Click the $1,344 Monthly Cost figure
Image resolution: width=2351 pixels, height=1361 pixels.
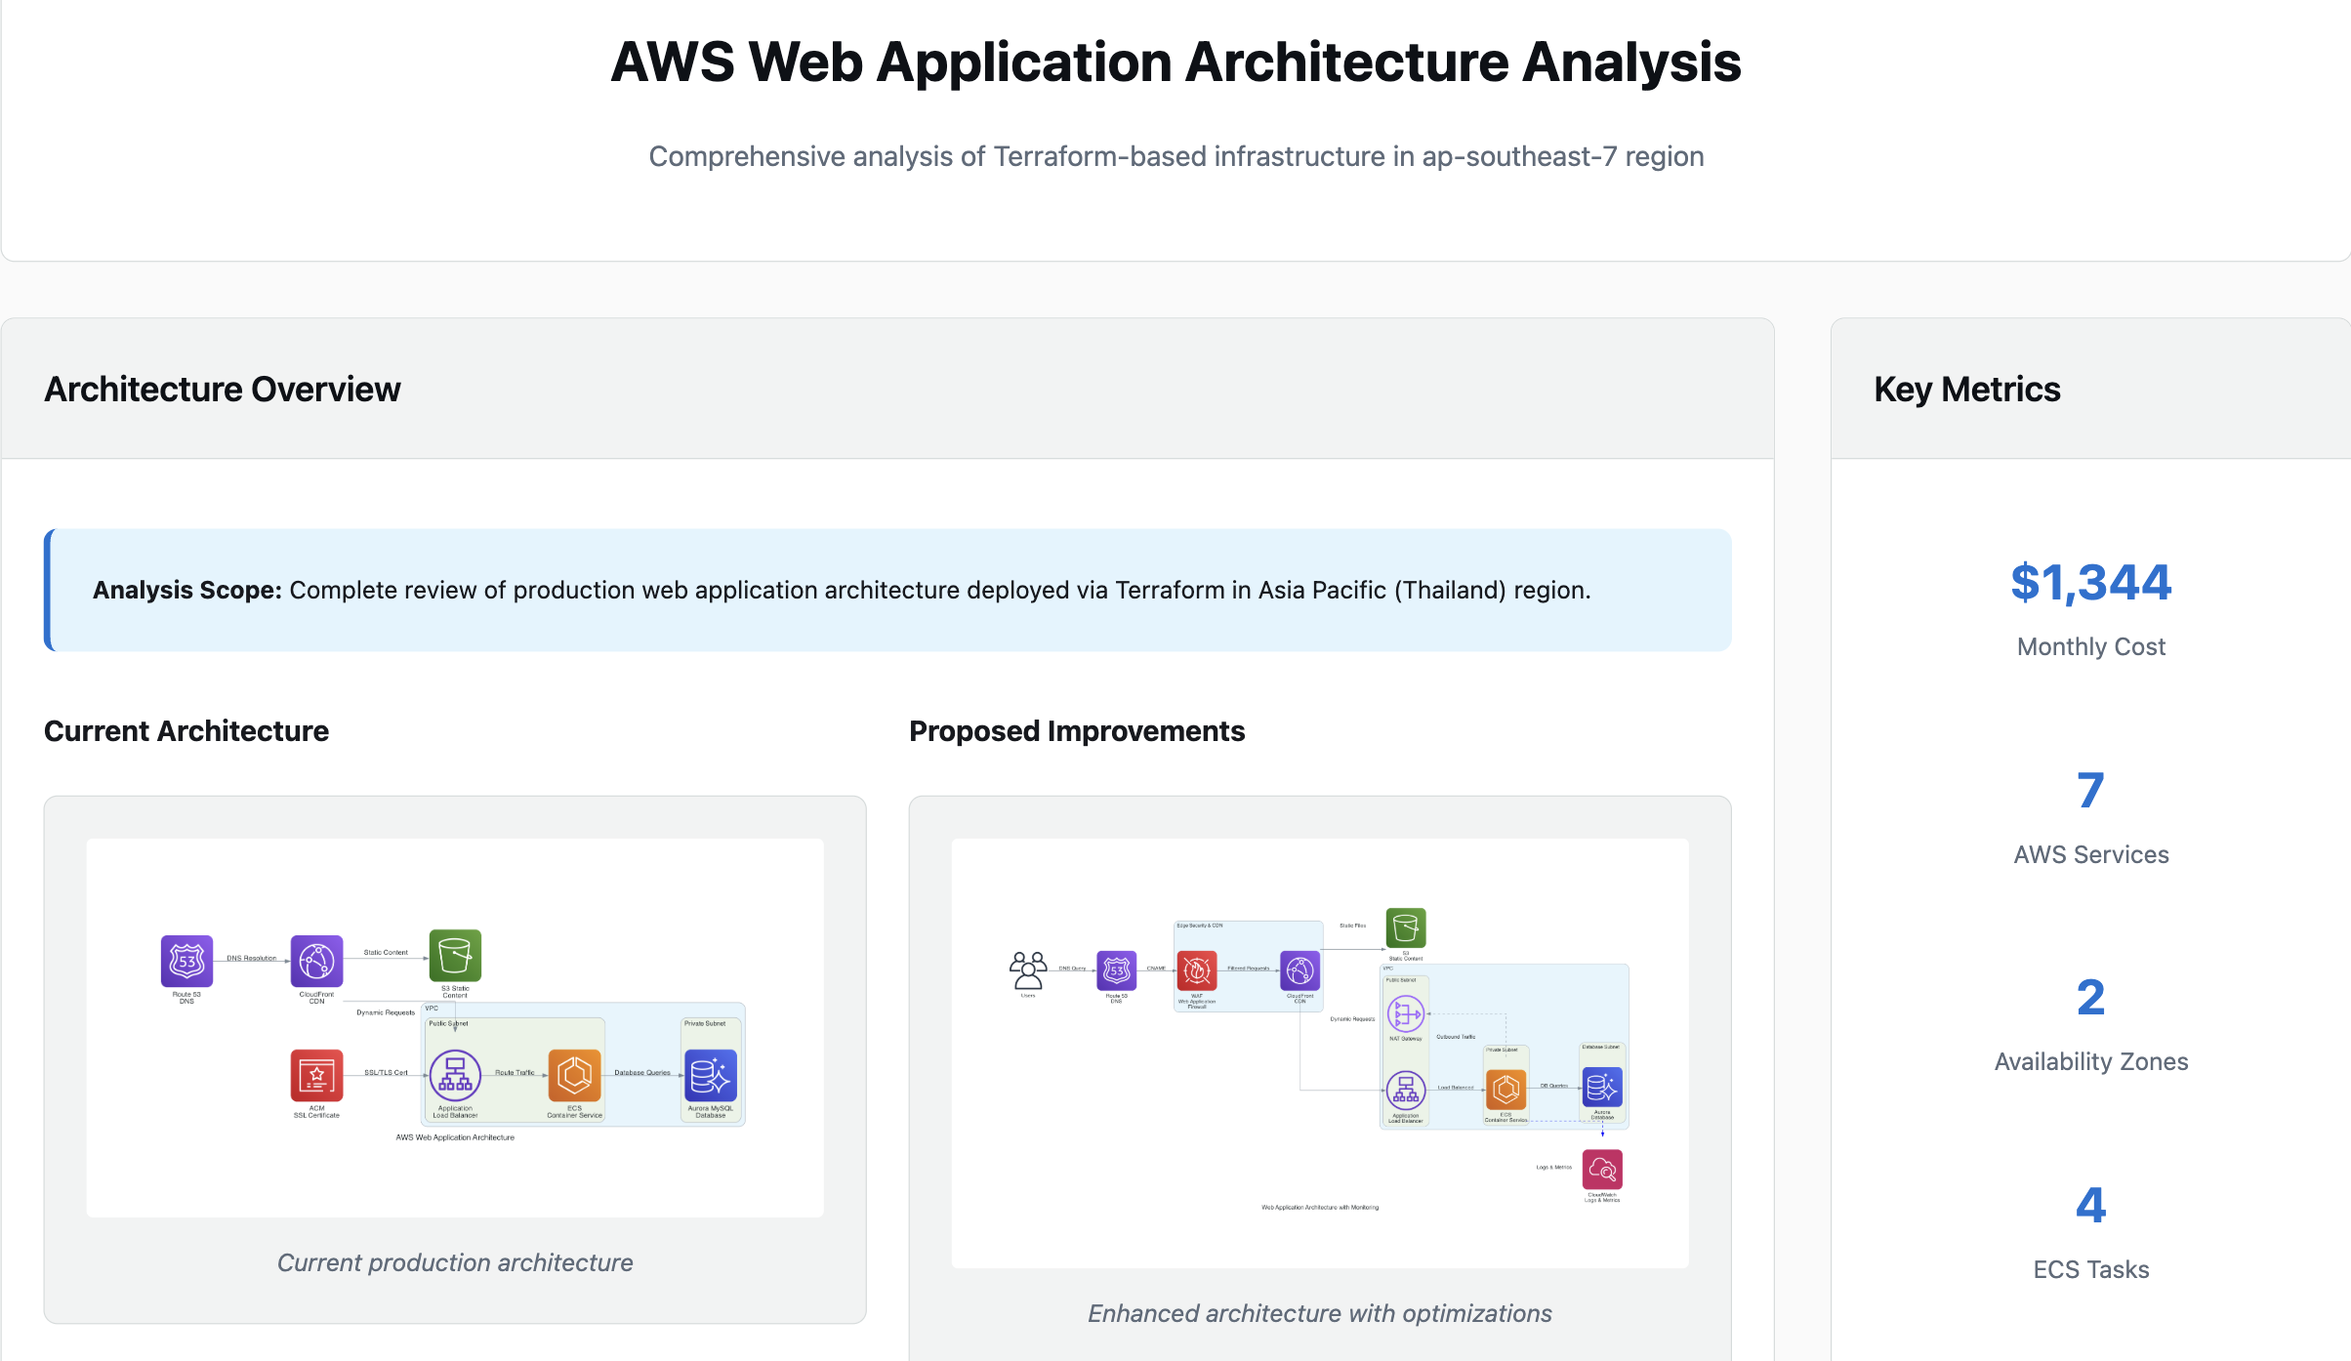point(2090,583)
